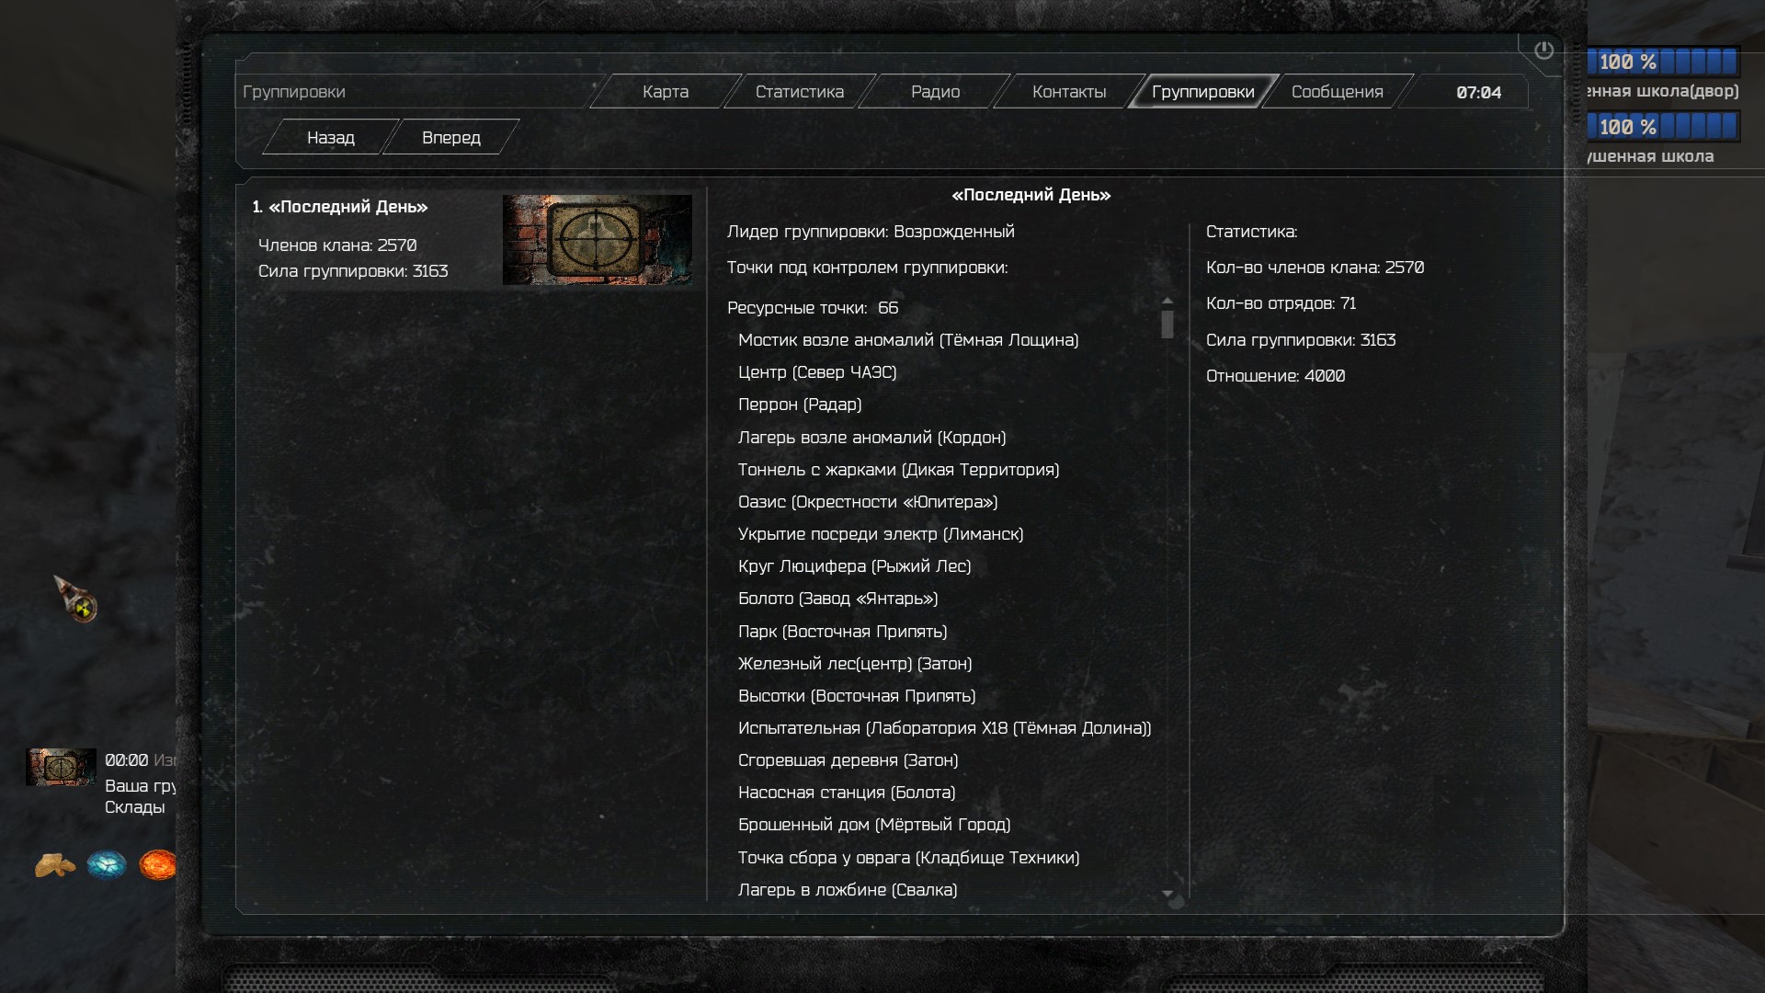Switch to the Статистика tab
Image resolution: width=1765 pixels, height=993 pixels.
click(x=800, y=92)
